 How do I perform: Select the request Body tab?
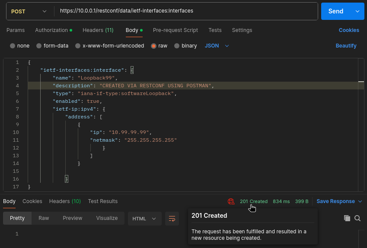[x=134, y=30]
